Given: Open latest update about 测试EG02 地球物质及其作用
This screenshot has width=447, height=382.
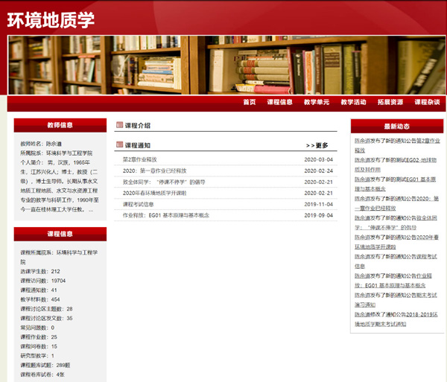Looking at the screenshot, I should 395,165.
